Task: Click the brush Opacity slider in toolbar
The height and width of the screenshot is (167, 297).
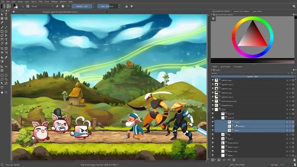Action: click(x=82, y=6)
